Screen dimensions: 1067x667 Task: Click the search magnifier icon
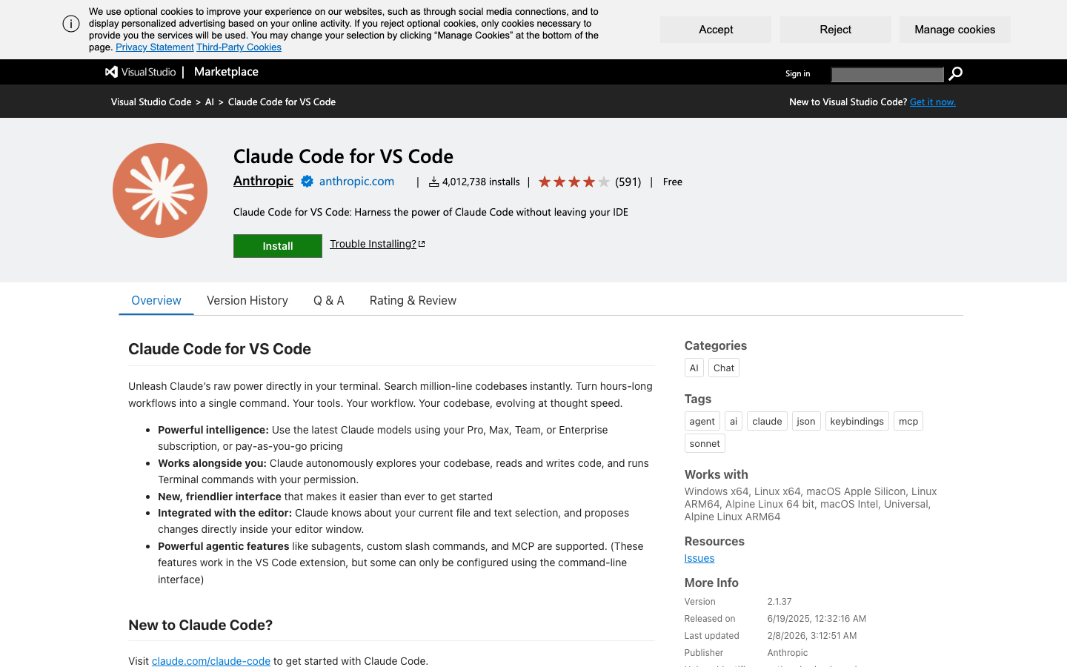tap(955, 73)
